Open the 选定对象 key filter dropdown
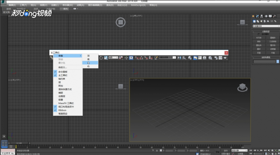Screen dimensions: 280x155 pos(239,150)
